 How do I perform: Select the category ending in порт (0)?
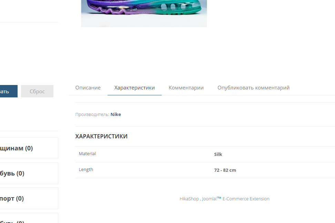(29, 199)
